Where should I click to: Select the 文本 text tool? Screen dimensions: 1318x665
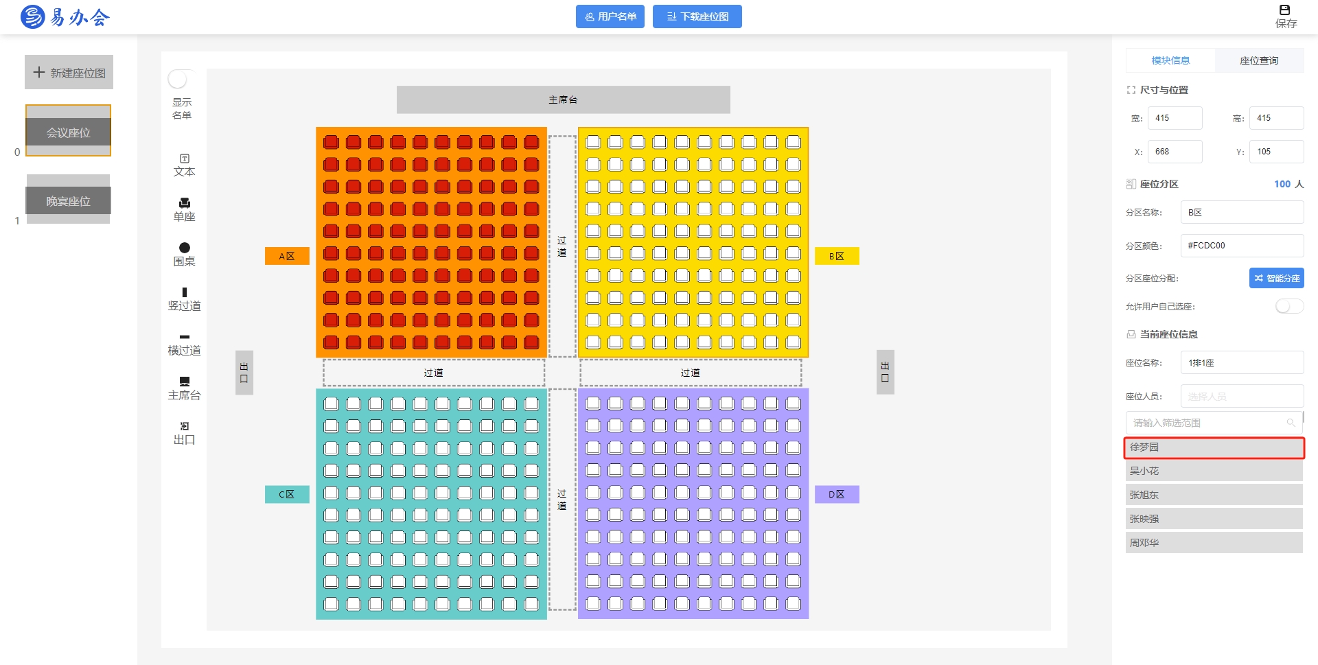coord(184,165)
